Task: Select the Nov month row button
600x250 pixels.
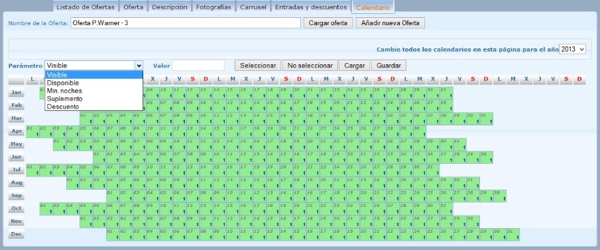Action: (17, 221)
